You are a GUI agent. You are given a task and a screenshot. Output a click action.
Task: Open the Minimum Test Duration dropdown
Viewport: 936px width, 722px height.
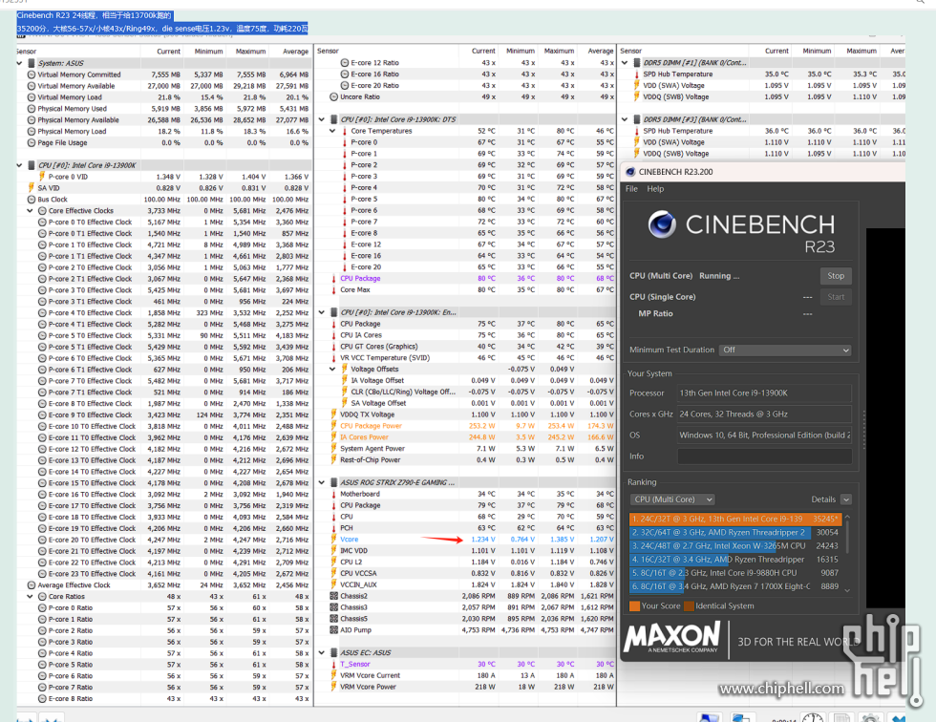pyautogui.click(x=785, y=350)
